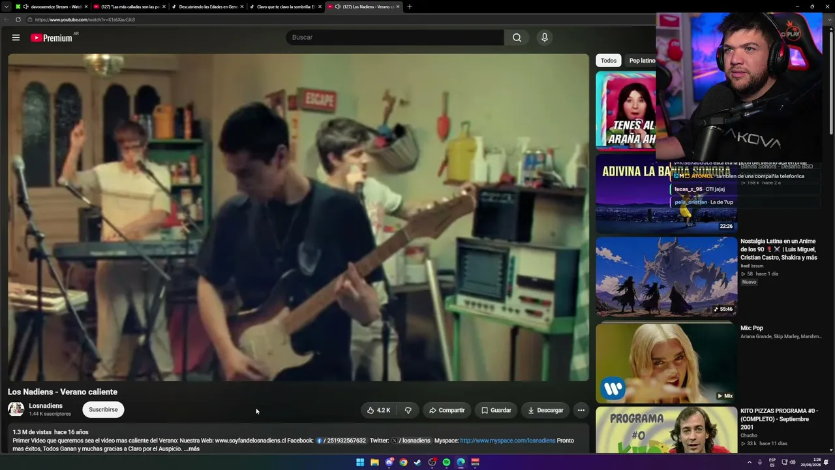Screen dimensions: 835x470
Task: Click the search magnifier button
Action: click(517, 38)
